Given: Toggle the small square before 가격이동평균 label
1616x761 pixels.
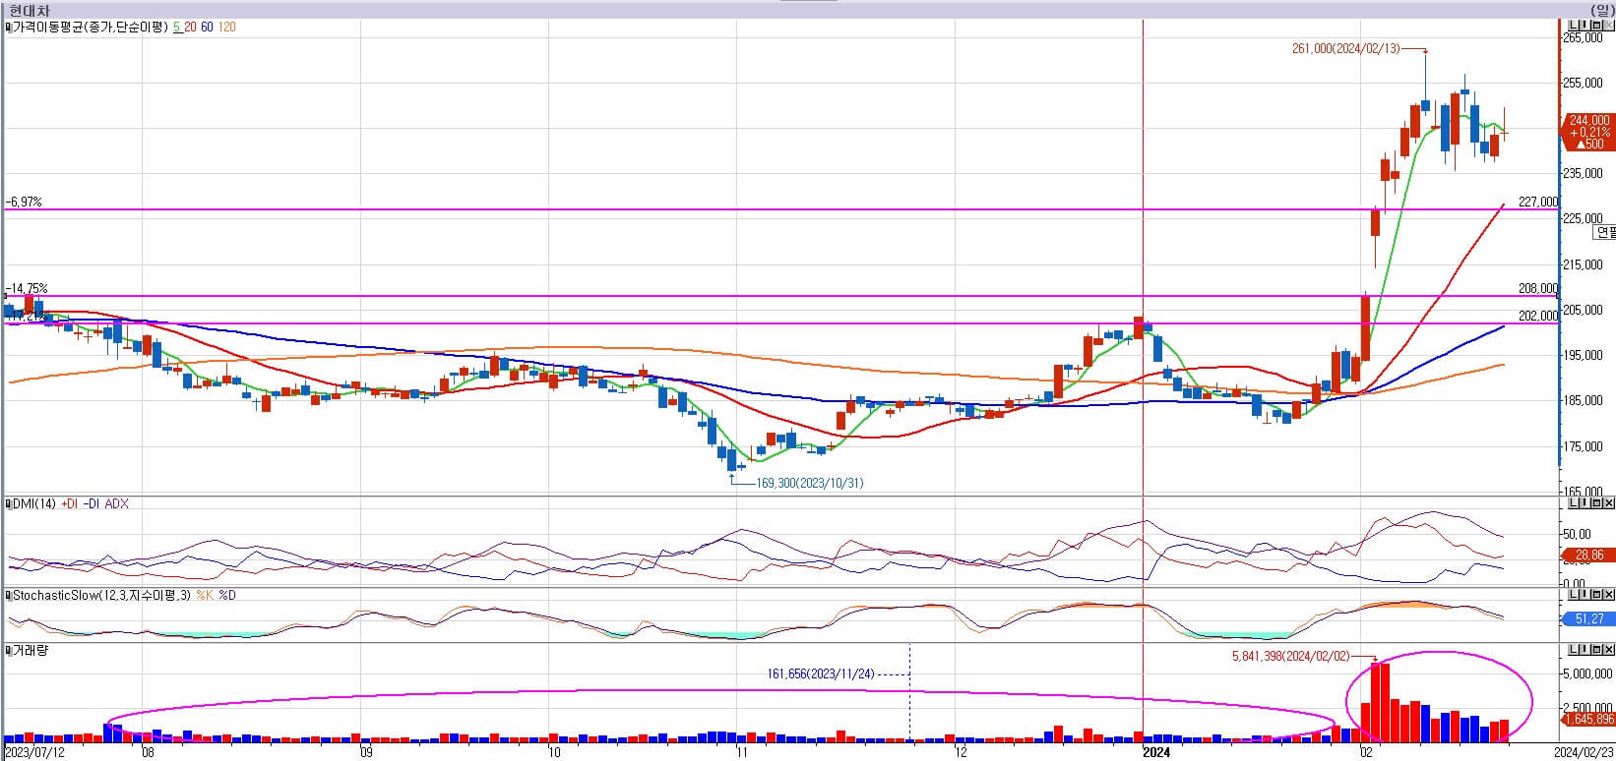Looking at the screenshot, I should pos(8,28).
